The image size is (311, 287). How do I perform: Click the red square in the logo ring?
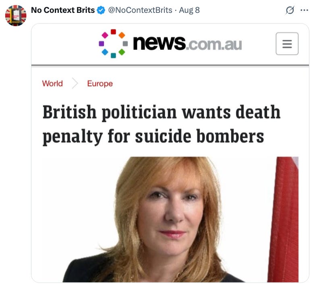(113, 32)
